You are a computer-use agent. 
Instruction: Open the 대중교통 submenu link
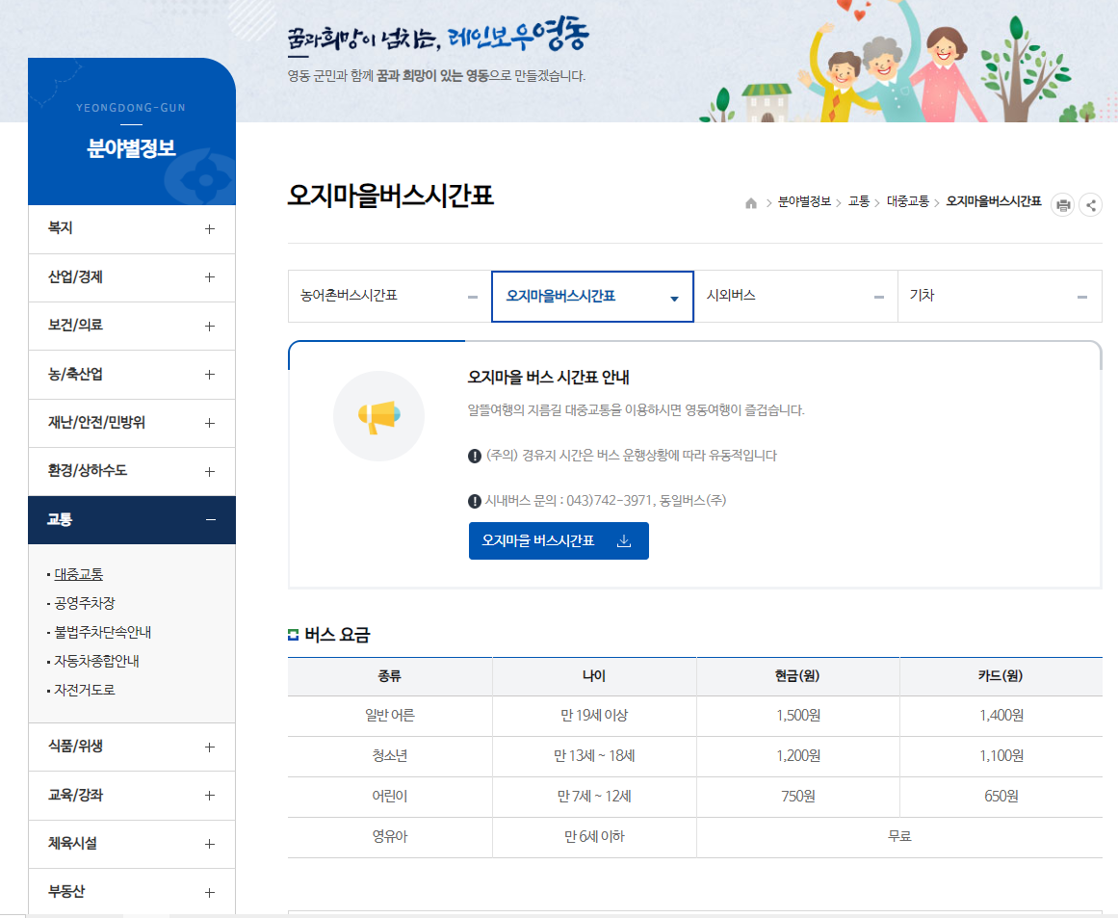click(x=78, y=574)
